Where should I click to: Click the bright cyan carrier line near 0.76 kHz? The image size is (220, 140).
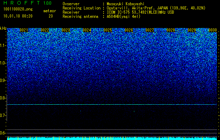tap(112, 104)
